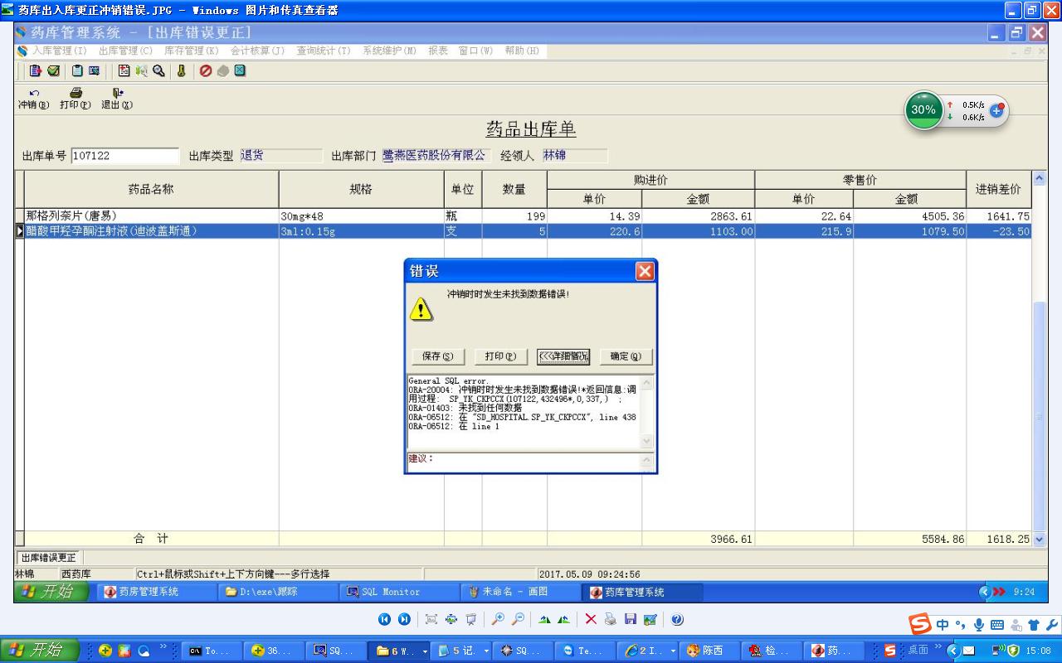This screenshot has height=663, width=1062.
Task: Click the 出库部门 field
Action: (436, 156)
